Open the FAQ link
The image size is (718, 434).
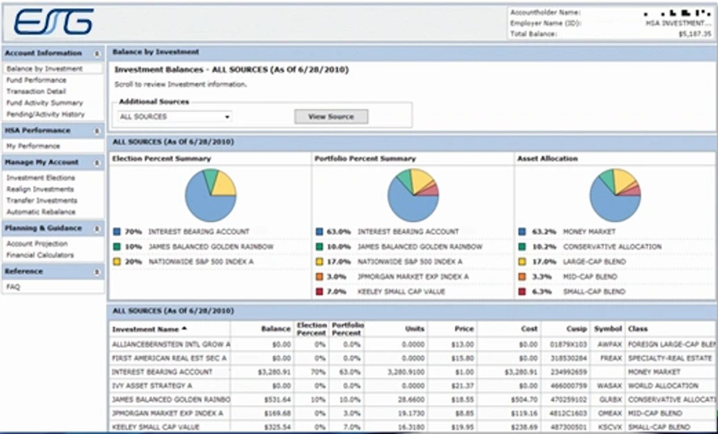13,286
